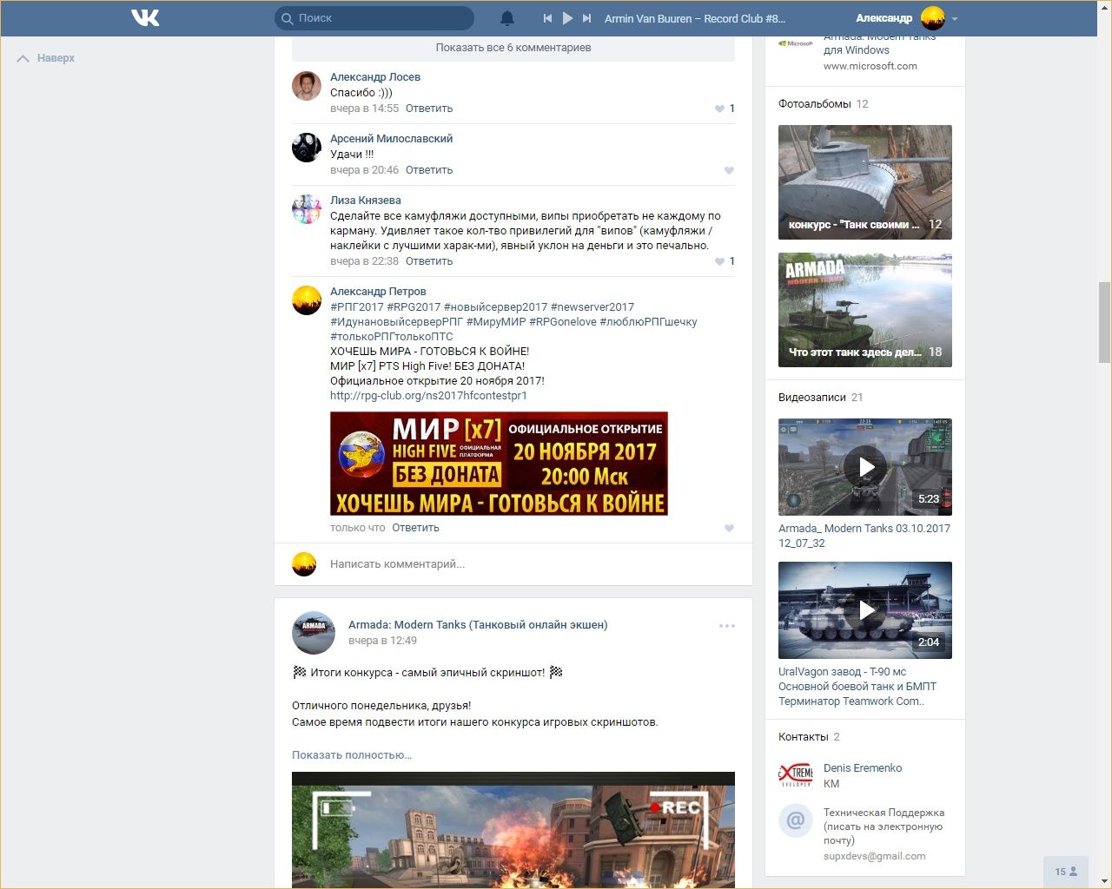Open the Armada group avatar on post
The image size is (1112, 889).
click(x=314, y=632)
